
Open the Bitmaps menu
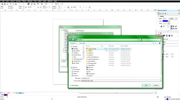pyautogui.click(x=30, y=1)
